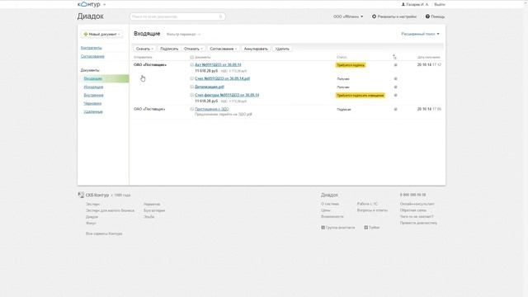Open the Счет-фактура №05112233 от 30.09.14 document
The width and height of the screenshot is (528, 297).
pyautogui.click(x=227, y=95)
